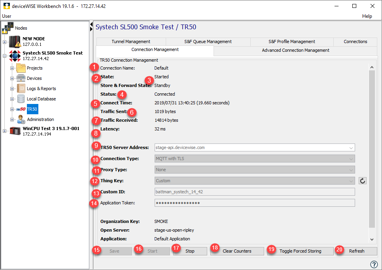Select the highlighted TR50 tree label

click(x=32, y=109)
